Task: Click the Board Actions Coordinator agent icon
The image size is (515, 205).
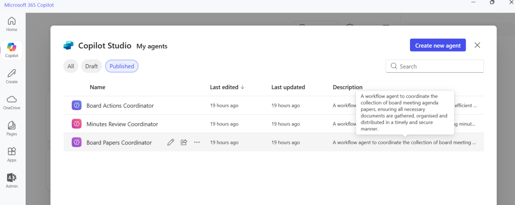Action: 76,105
